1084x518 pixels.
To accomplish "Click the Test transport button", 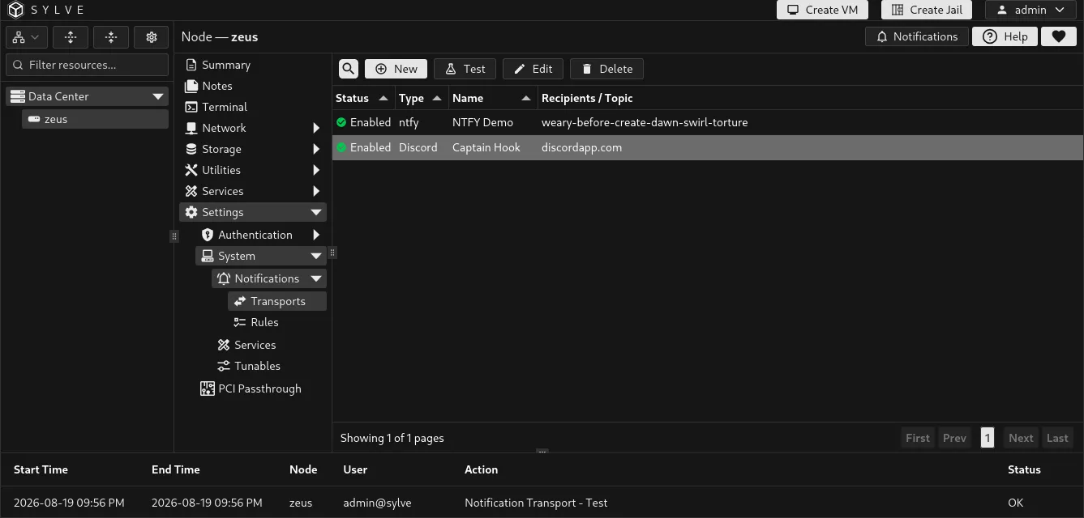I will coord(465,69).
